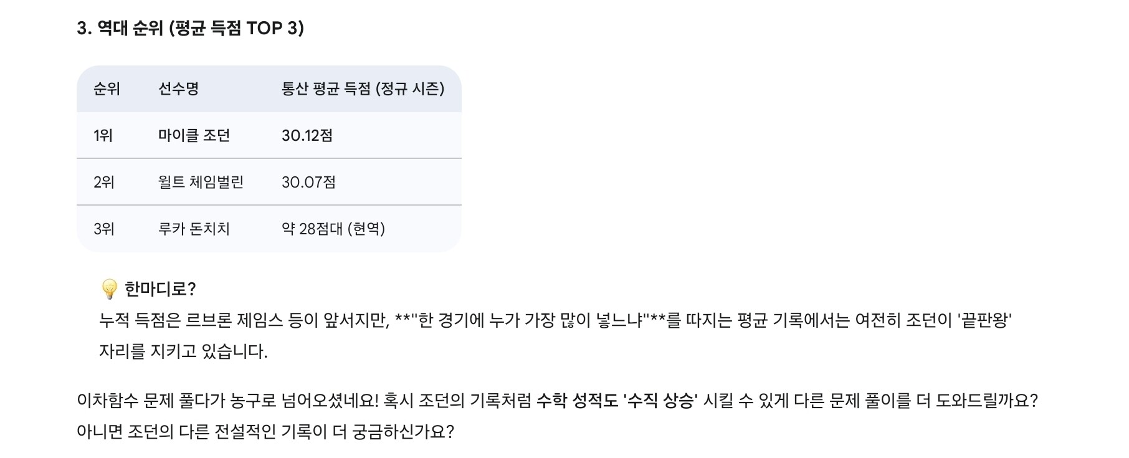Select the 30.07점 score cell
The image size is (1129, 458).
pyautogui.click(x=308, y=182)
